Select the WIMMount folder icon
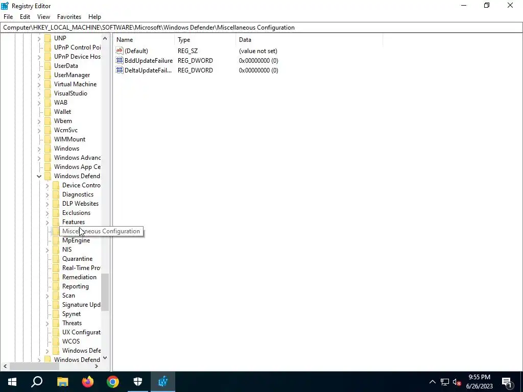The height and width of the screenshot is (392, 523). 47,139
